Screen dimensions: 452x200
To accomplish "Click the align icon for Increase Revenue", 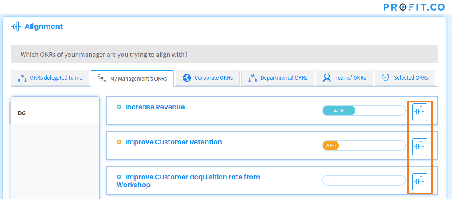I will [420, 112].
